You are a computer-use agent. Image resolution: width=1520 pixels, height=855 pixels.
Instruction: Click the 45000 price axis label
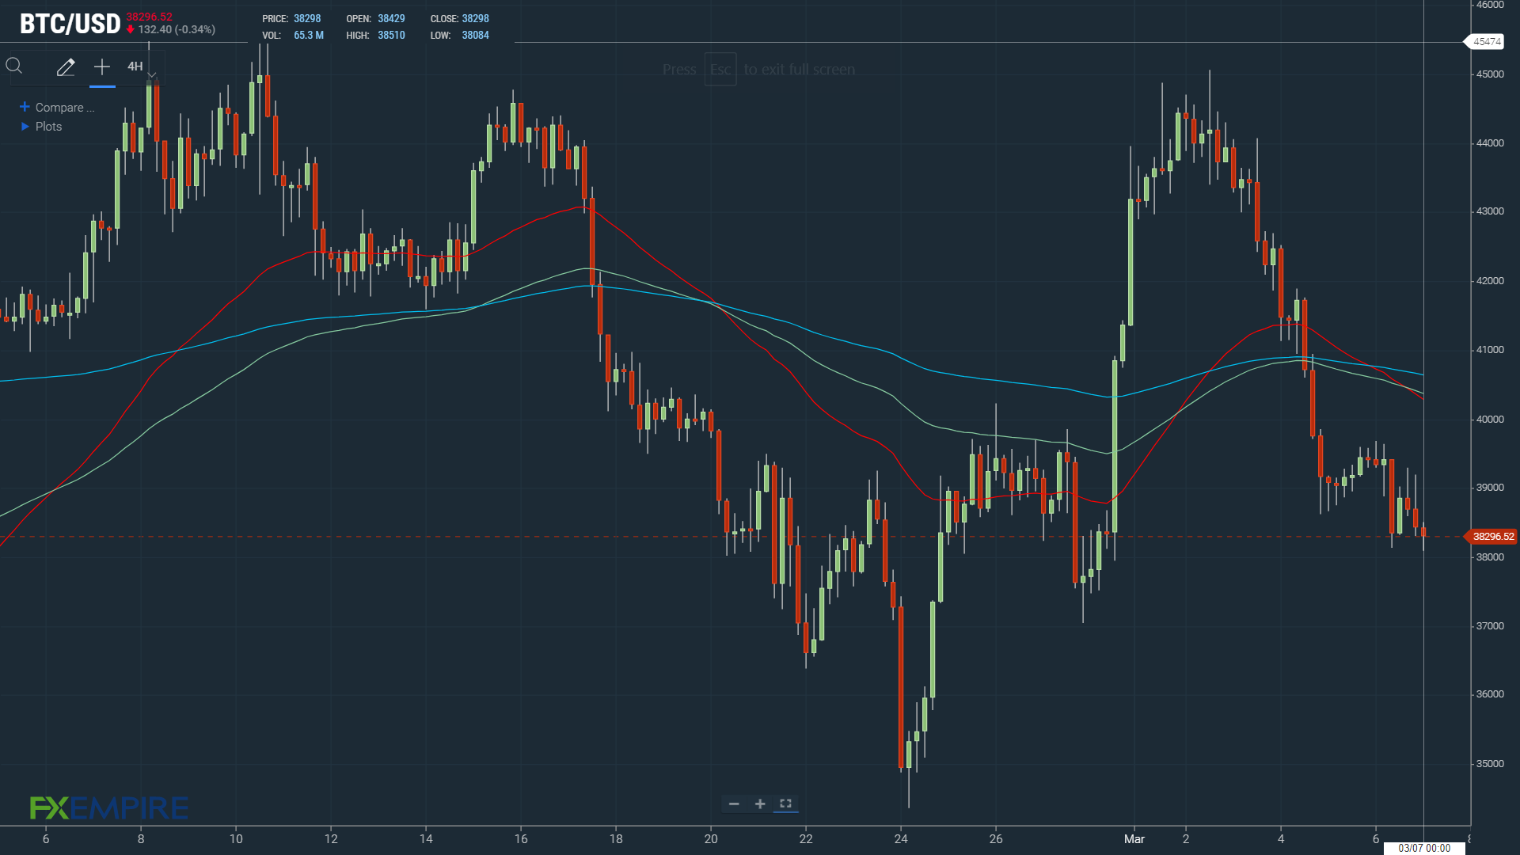(1490, 74)
